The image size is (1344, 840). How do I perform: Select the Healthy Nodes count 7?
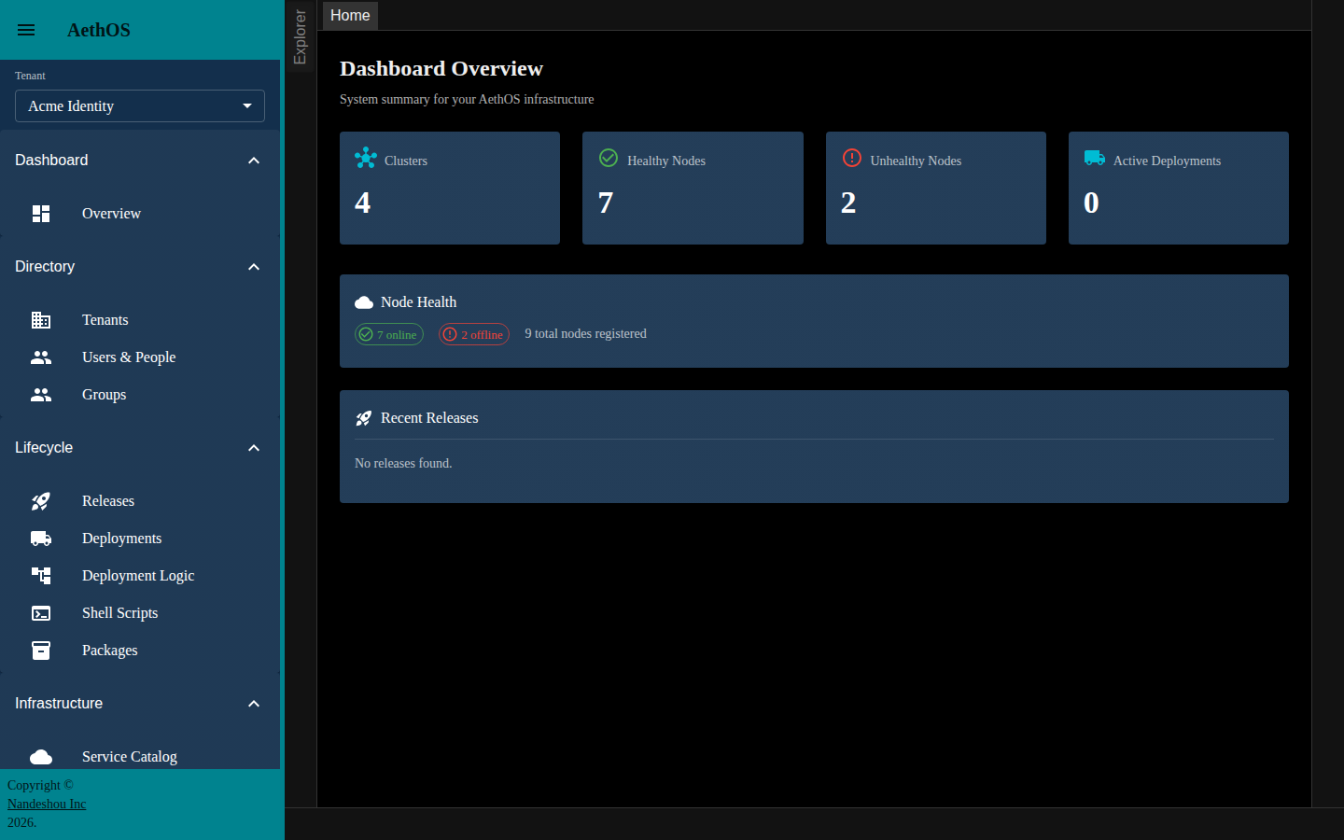[x=606, y=203]
